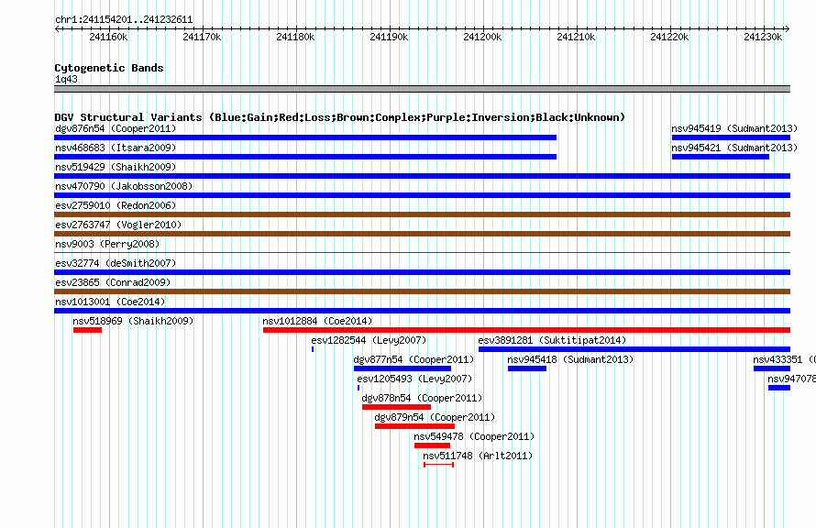Select esv2763747 (Vogler2010) label
The height and width of the screenshot is (528, 816).
coord(118,225)
